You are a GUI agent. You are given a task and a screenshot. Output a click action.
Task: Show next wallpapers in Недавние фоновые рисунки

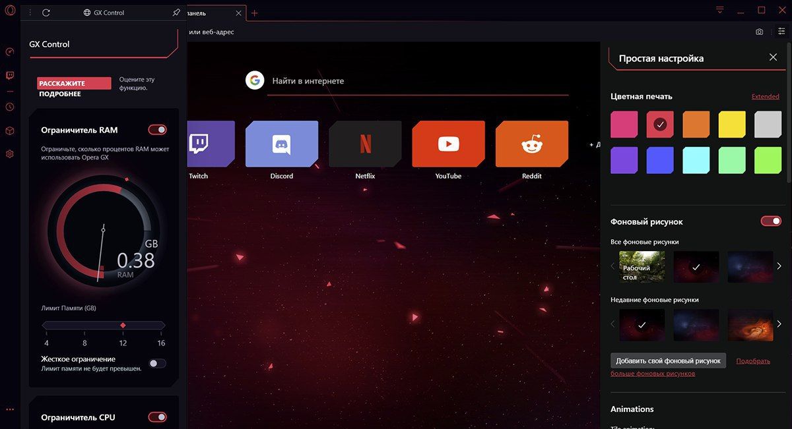779,324
